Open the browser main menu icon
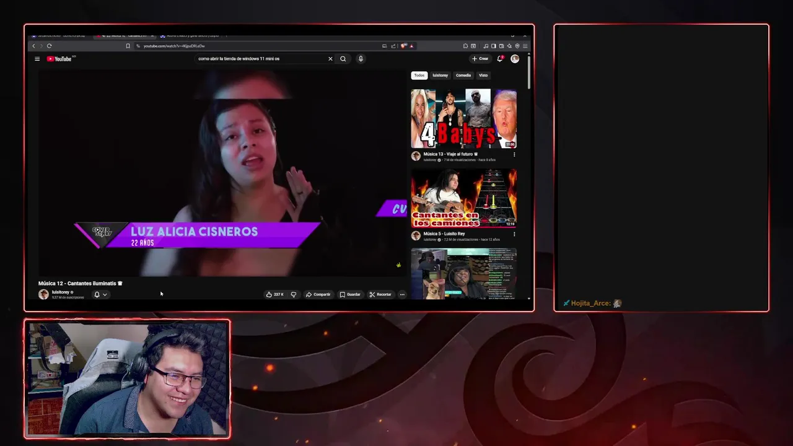Image resolution: width=793 pixels, height=446 pixels. point(525,46)
